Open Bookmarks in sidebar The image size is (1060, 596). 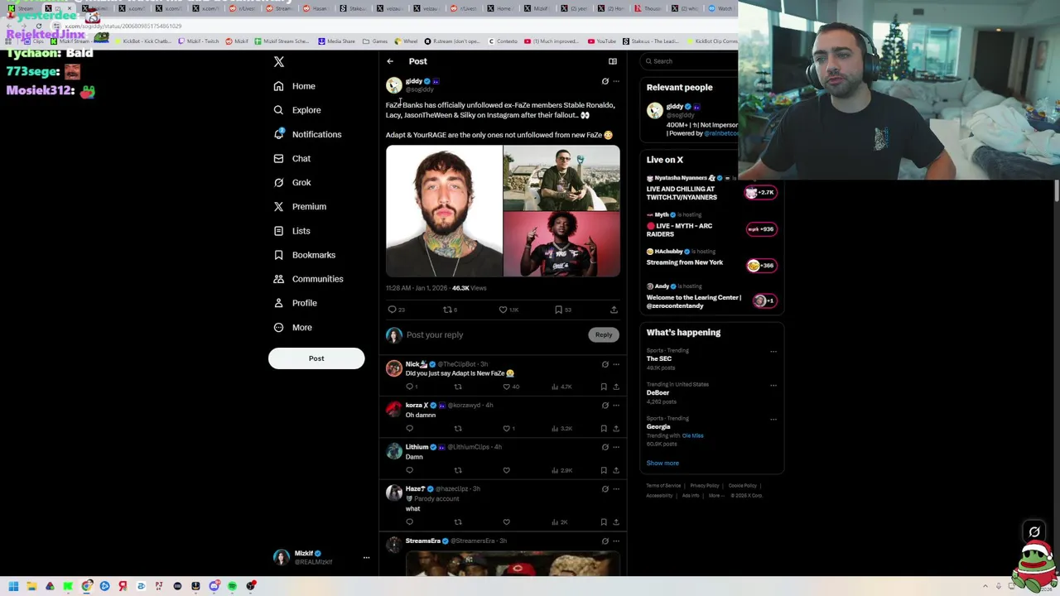coord(305,255)
